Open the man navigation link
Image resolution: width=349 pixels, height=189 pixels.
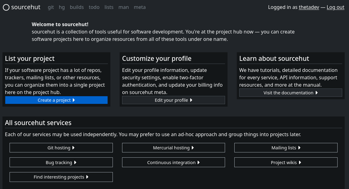click(x=124, y=7)
